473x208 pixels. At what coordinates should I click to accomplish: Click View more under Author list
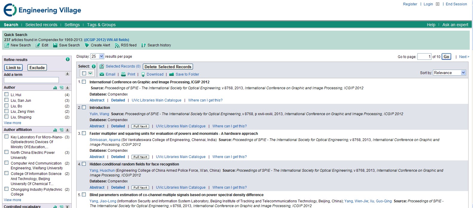point(13,123)
